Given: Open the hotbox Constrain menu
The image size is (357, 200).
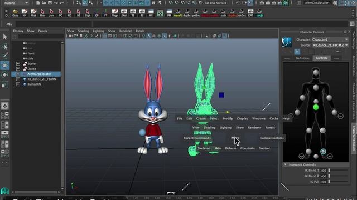Looking at the screenshot, I should click(x=248, y=148).
